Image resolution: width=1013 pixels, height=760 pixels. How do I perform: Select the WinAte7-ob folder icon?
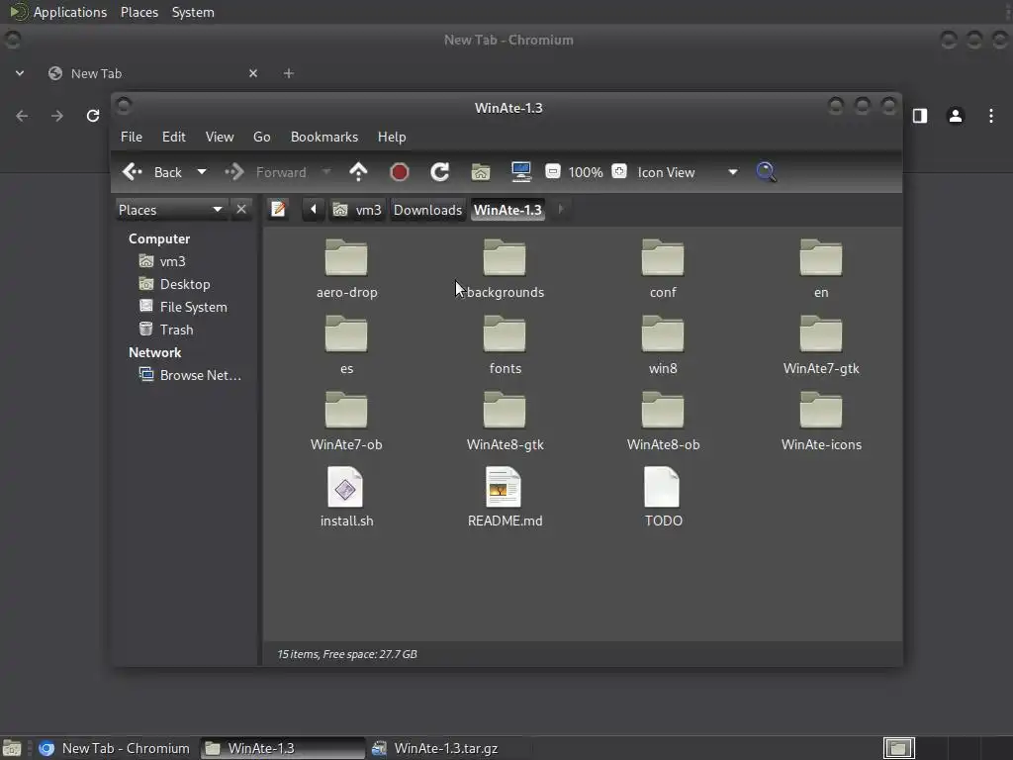(x=346, y=411)
